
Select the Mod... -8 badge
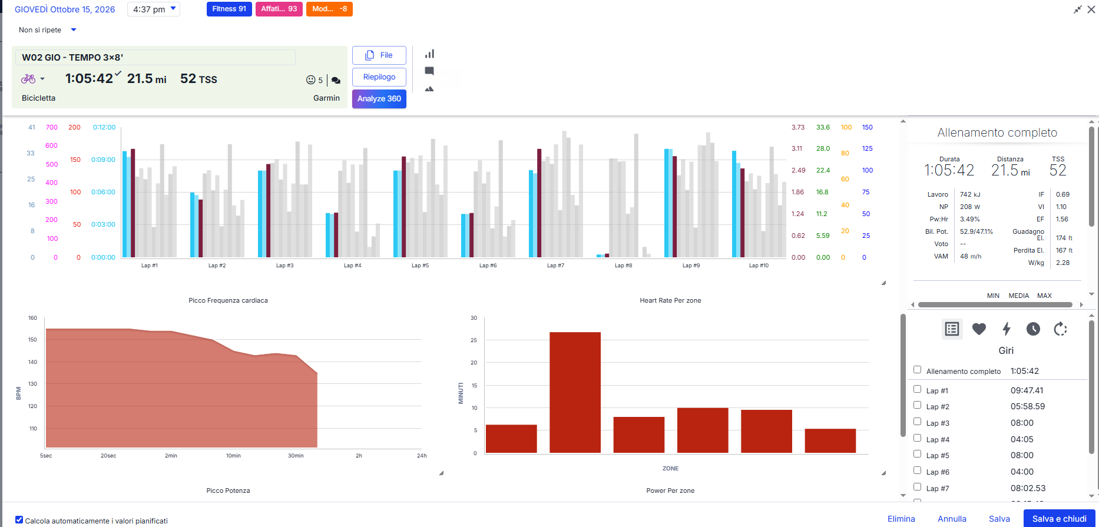[x=329, y=9]
